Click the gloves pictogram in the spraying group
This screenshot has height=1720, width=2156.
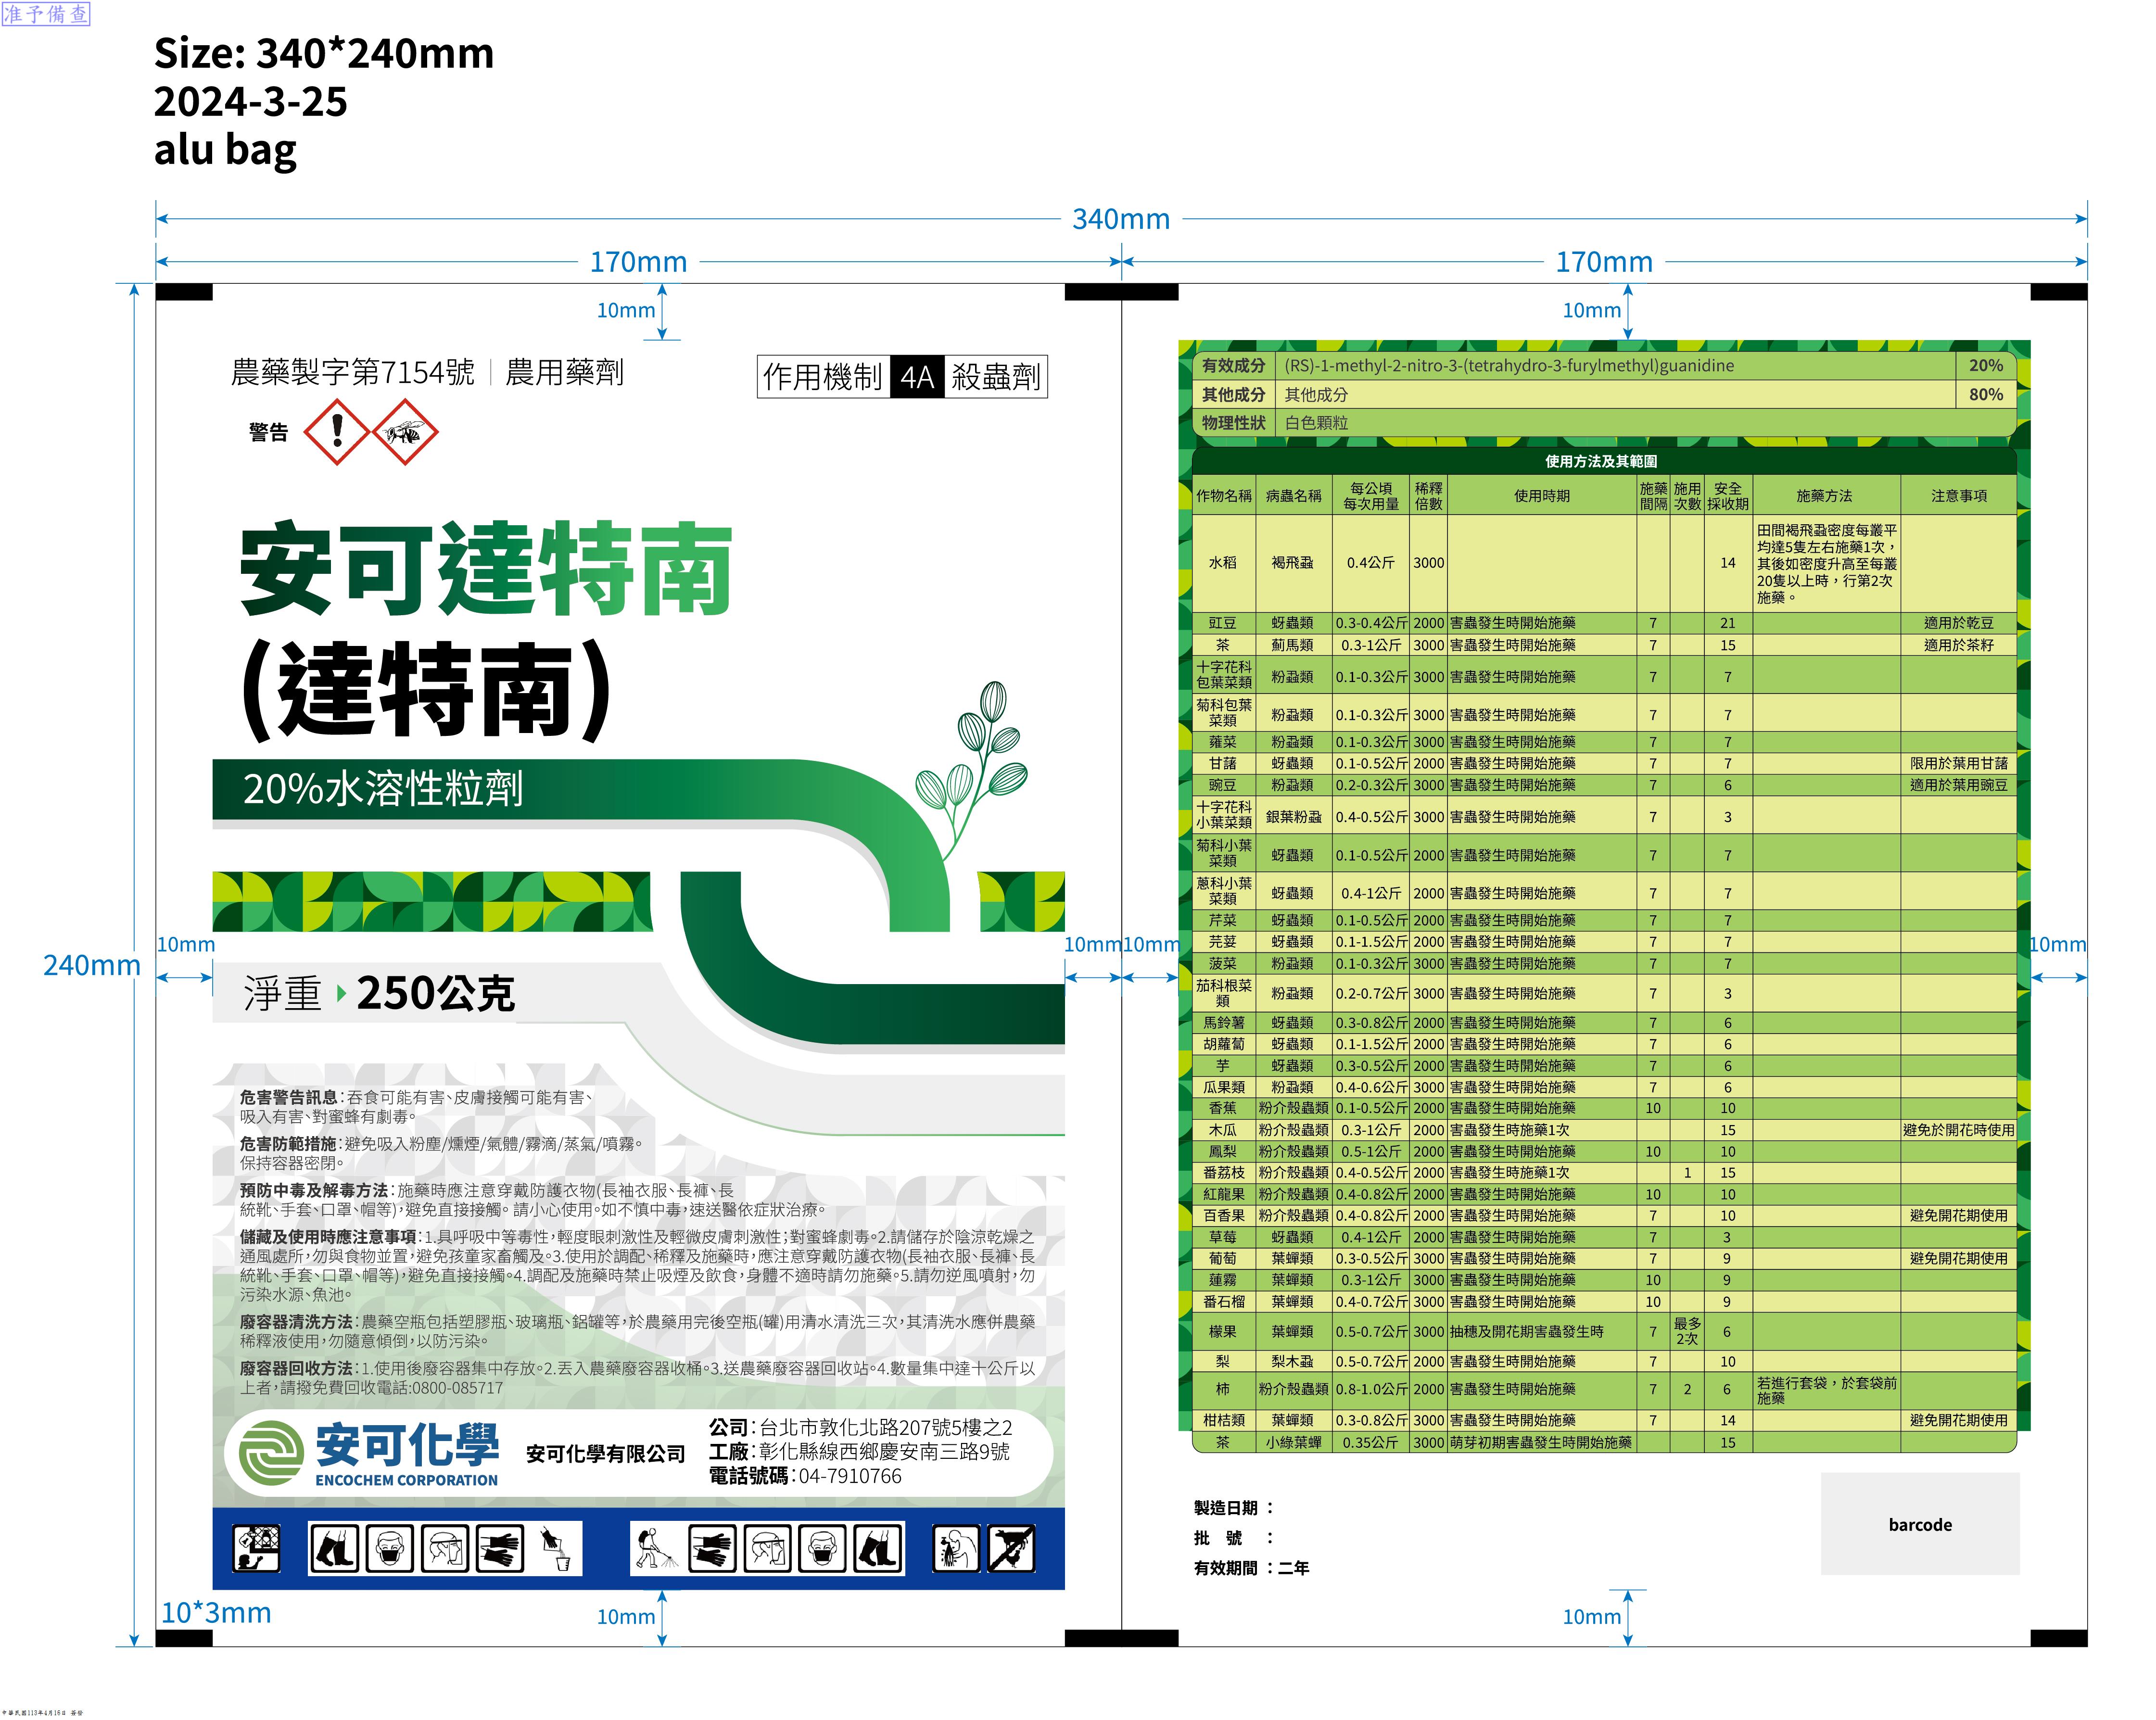coord(712,1549)
